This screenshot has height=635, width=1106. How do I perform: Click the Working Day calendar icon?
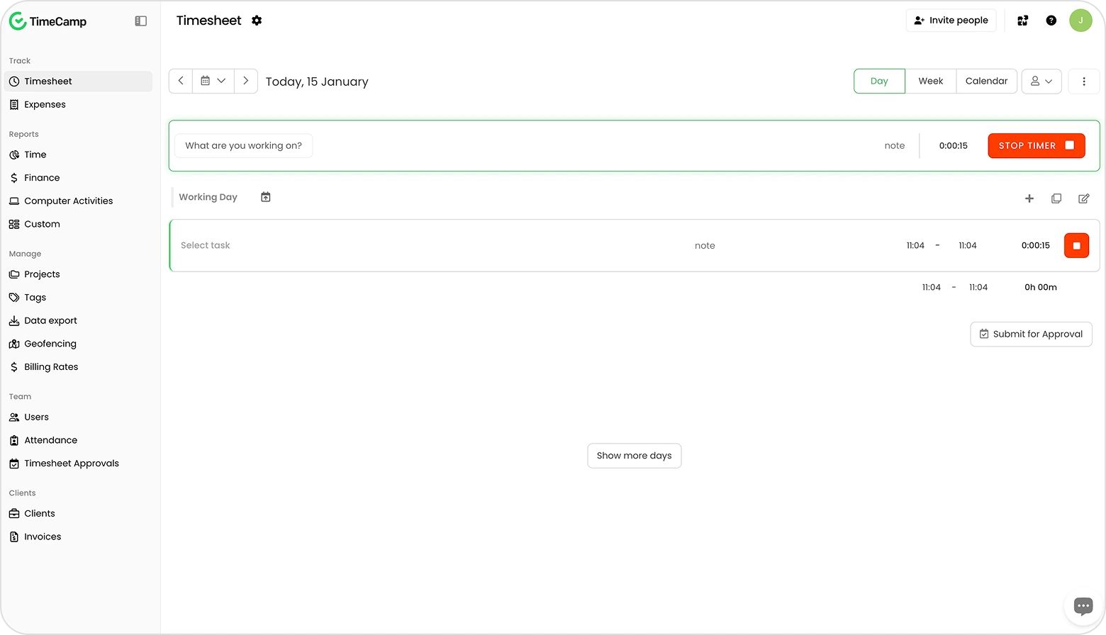[x=266, y=197]
